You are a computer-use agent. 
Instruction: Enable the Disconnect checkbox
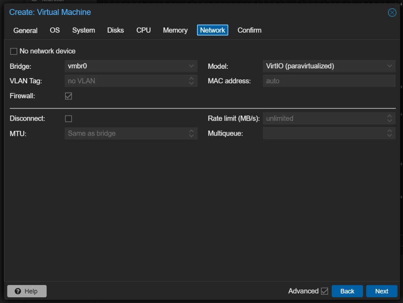point(68,119)
